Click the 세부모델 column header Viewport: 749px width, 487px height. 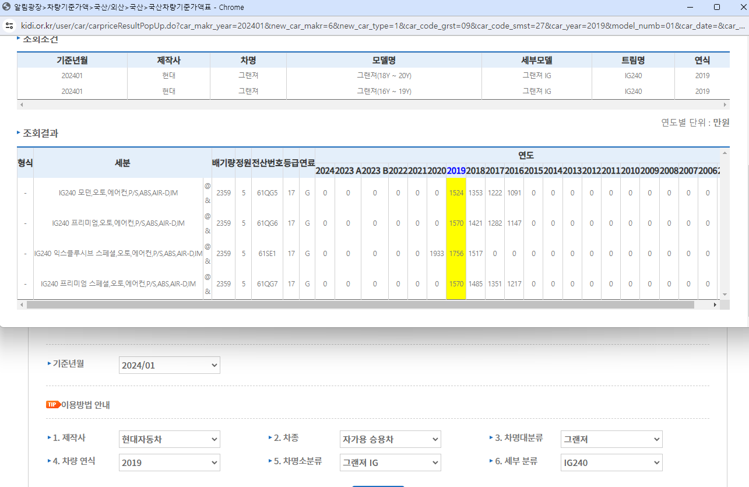coord(537,60)
